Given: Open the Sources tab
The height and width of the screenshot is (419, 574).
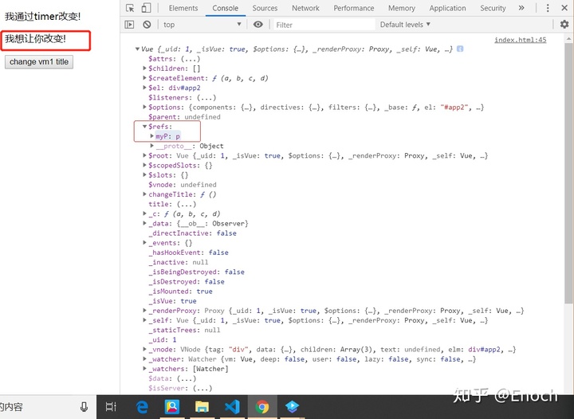Looking at the screenshot, I should pos(265,8).
